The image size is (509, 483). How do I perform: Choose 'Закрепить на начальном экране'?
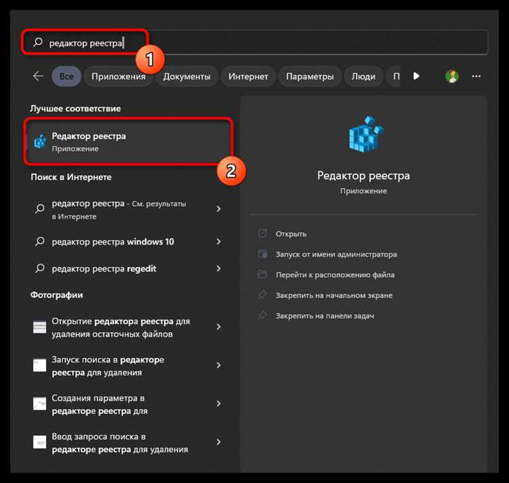point(334,295)
